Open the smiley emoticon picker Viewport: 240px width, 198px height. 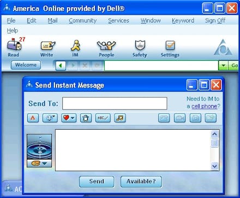point(50,118)
